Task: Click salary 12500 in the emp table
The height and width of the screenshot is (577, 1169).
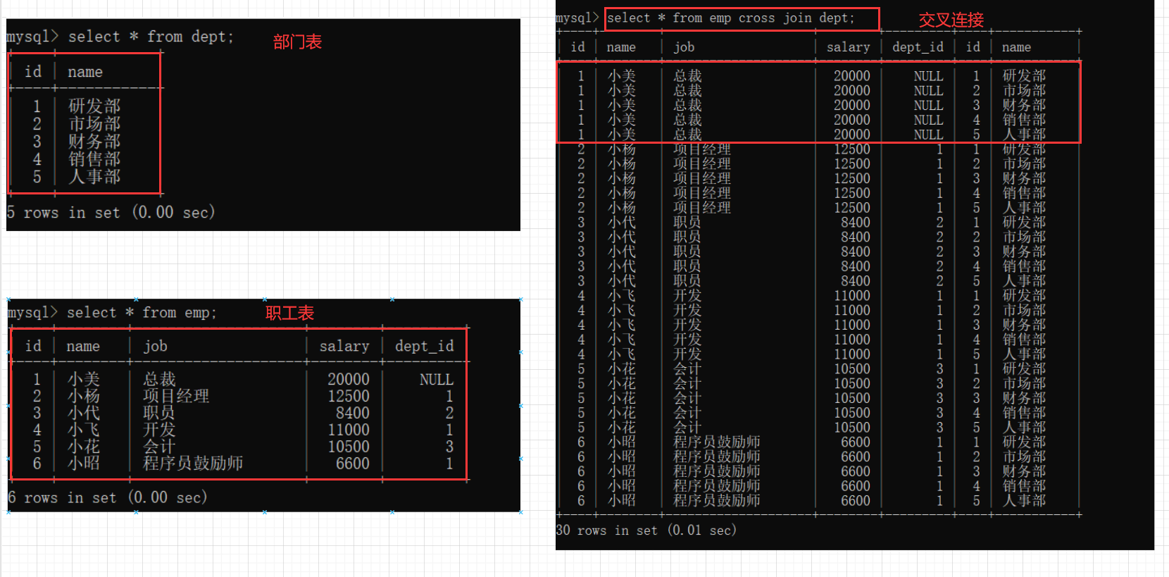Action: tap(349, 396)
